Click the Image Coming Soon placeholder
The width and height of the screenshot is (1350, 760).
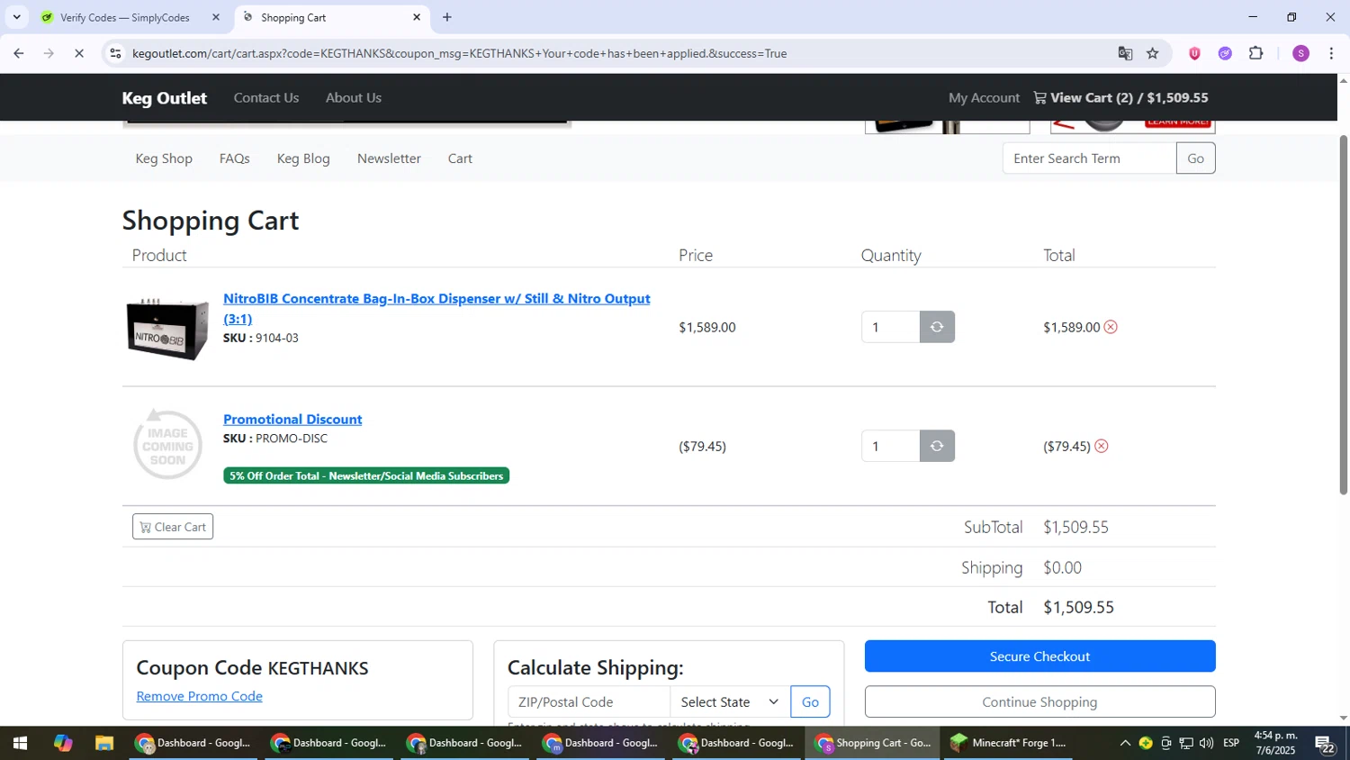tap(167, 445)
